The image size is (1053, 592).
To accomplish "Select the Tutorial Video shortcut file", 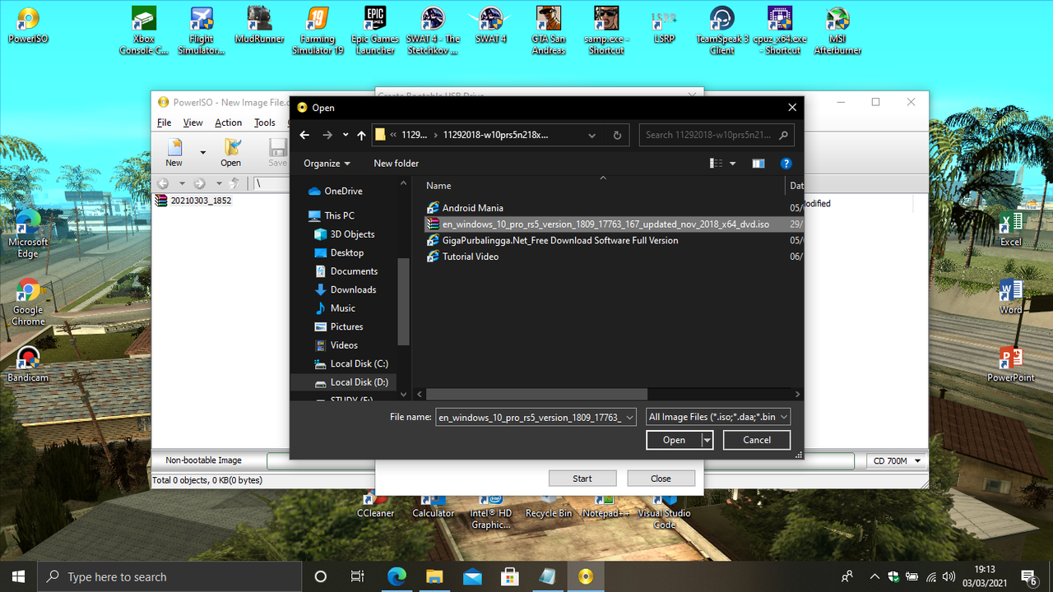I will pos(471,257).
